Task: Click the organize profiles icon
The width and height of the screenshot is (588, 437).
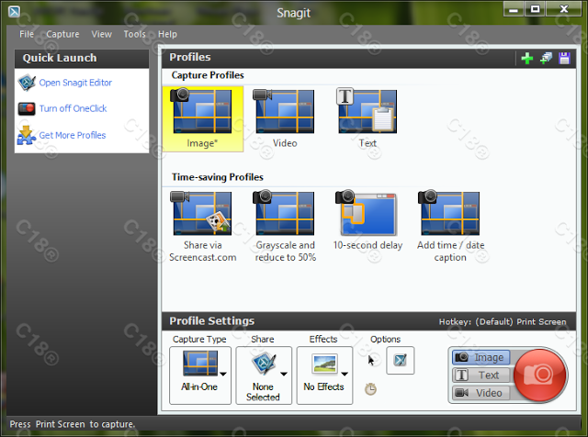Action: tap(546, 58)
